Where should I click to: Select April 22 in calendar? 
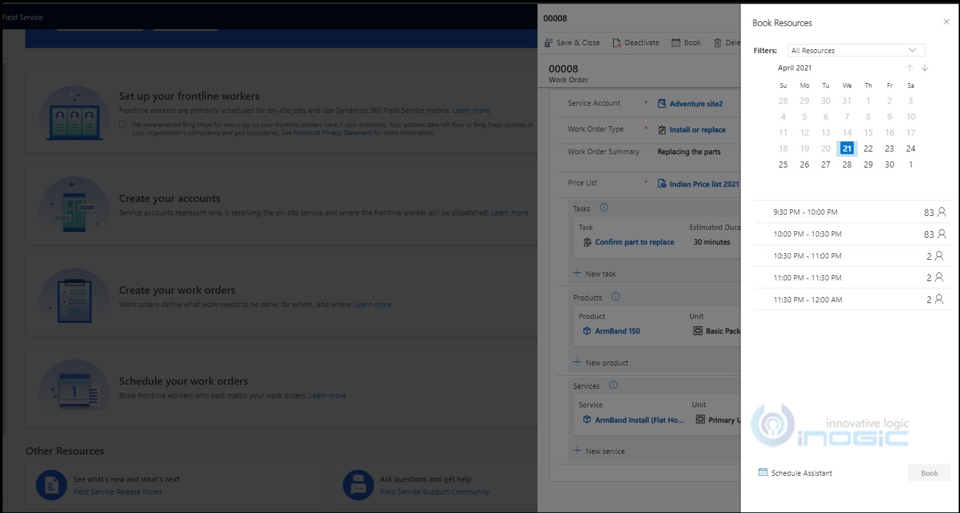868,148
